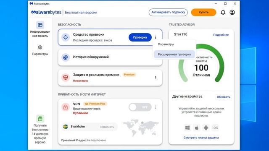Click the detection history icon

coord(66,57)
